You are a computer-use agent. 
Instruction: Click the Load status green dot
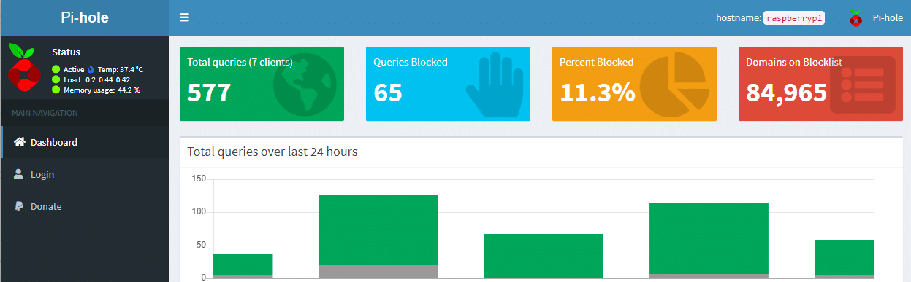tap(56, 79)
